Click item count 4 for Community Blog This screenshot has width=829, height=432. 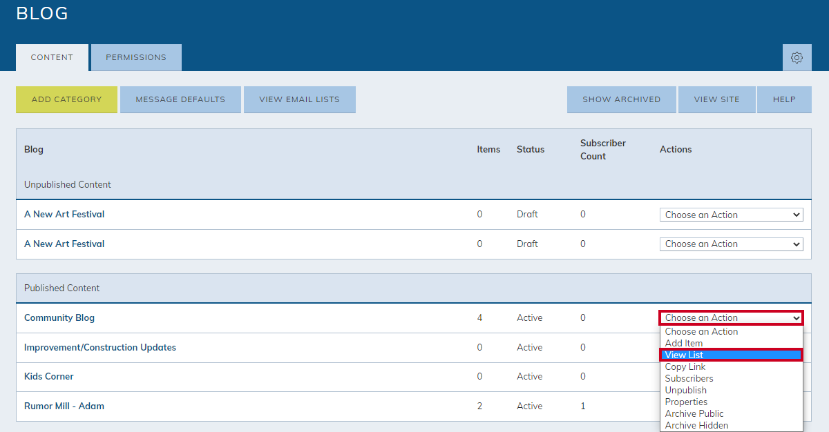(479, 317)
